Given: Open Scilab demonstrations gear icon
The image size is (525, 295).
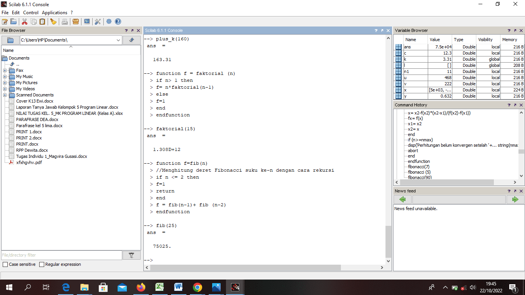Looking at the screenshot, I should coord(109,22).
